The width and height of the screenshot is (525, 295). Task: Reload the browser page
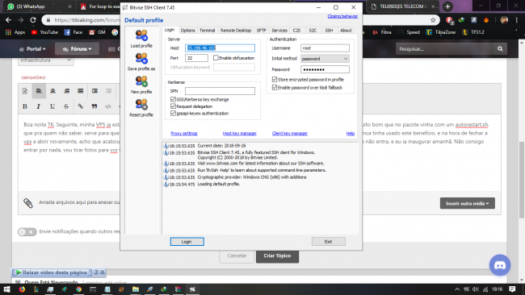33,20
